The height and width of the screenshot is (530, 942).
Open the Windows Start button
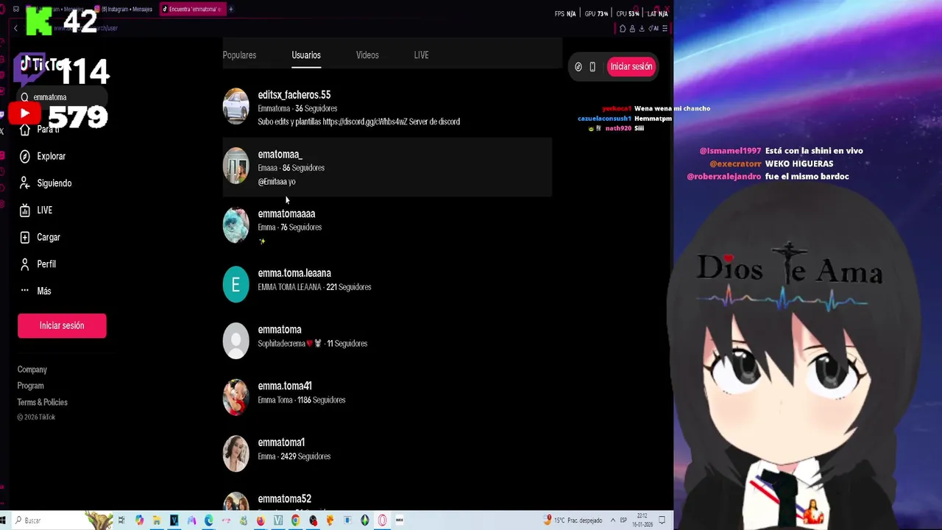click(4, 520)
